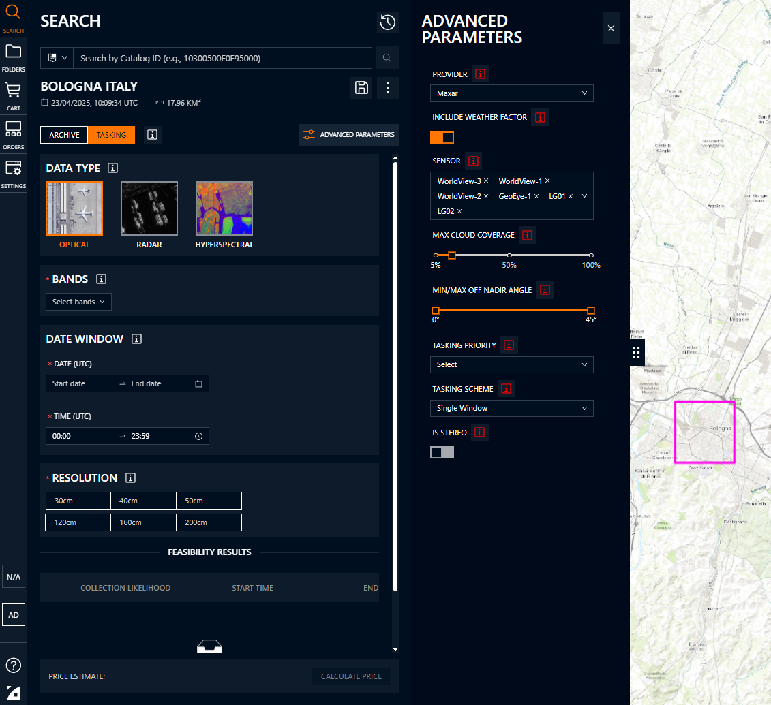Screen dimensions: 771x705
Task: Toggle the Include Weather Factor switch
Action: pos(442,138)
